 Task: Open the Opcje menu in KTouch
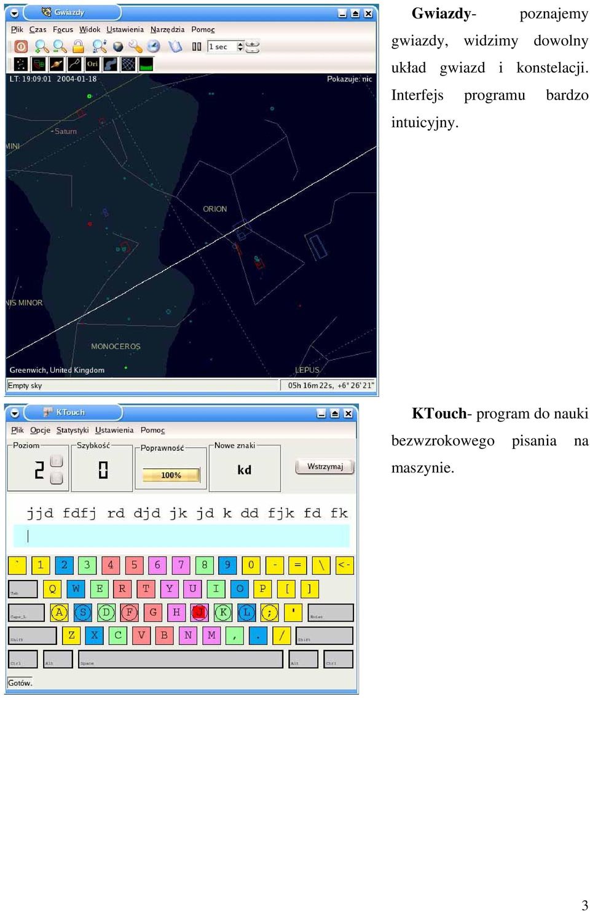tap(40, 430)
